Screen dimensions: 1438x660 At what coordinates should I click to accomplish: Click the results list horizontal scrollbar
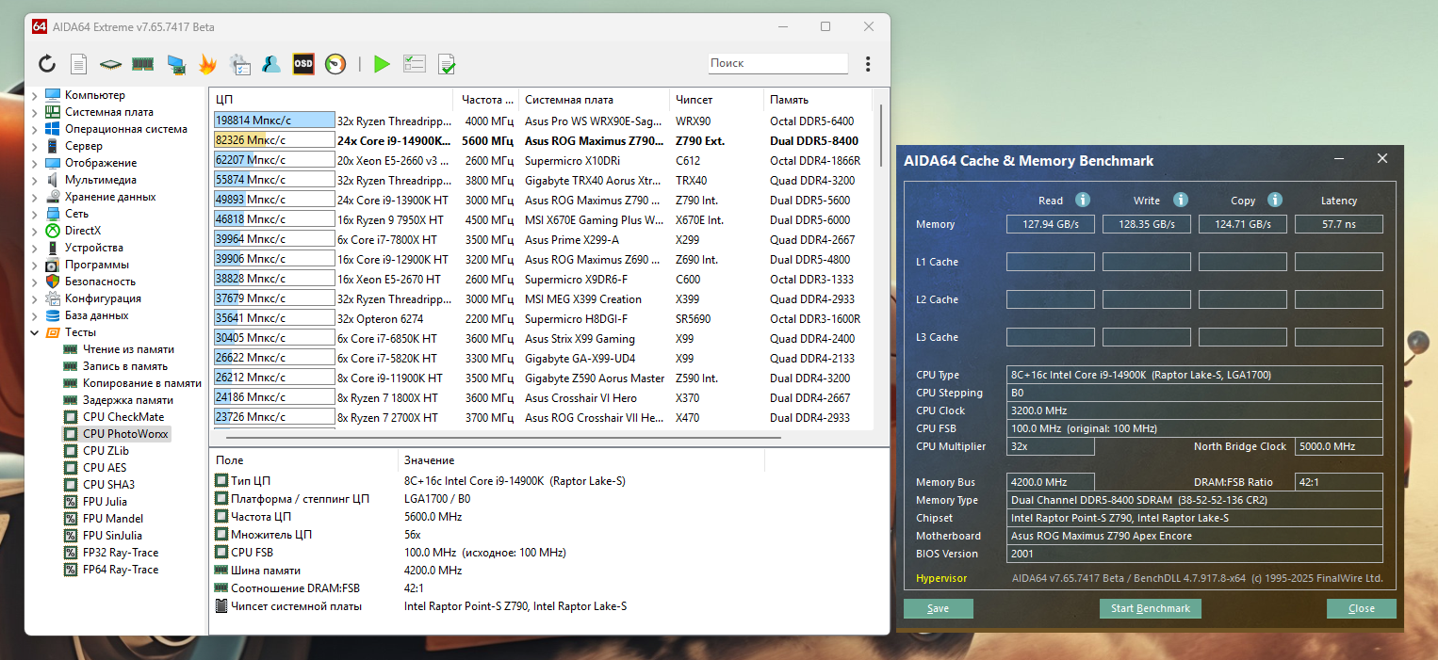(504, 438)
